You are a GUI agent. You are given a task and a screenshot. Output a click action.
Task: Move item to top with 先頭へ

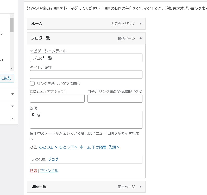(114, 147)
